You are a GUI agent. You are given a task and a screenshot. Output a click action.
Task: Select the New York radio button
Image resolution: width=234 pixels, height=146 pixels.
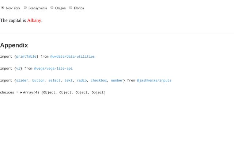point(3,8)
